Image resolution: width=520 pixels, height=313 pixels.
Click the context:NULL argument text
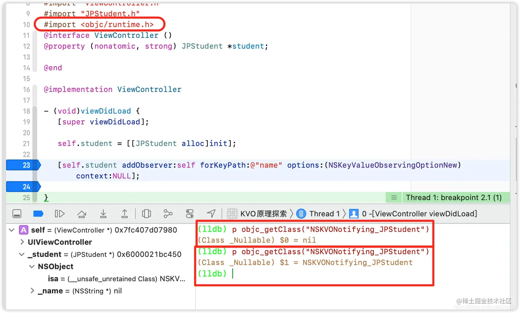click(x=103, y=176)
